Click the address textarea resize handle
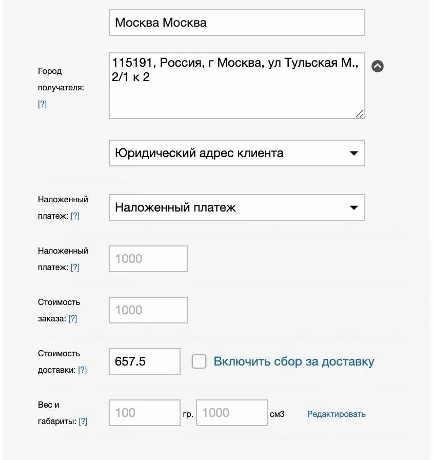The width and height of the screenshot is (433, 460). (x=360, y=114)
